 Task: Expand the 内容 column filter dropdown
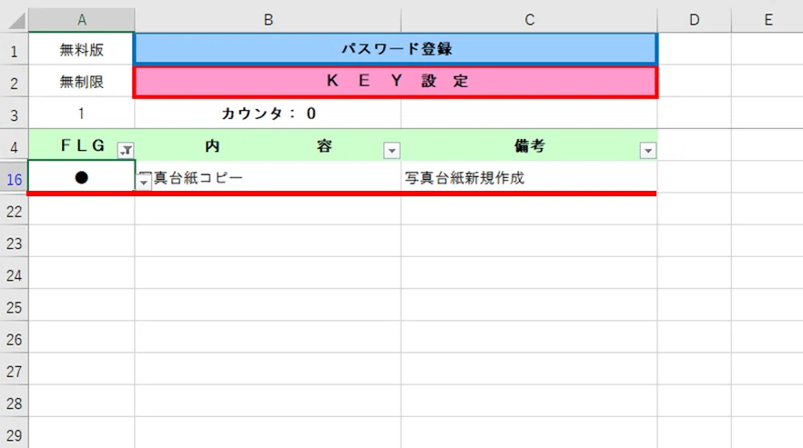[391, 150]
